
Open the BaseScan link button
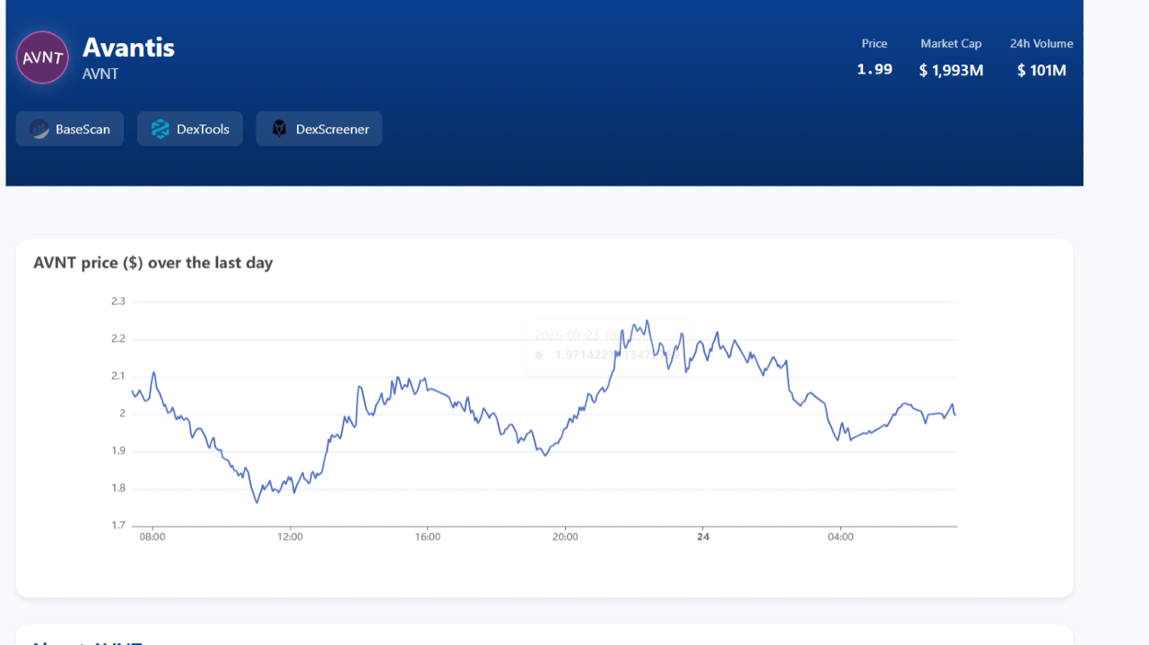pos(70,129)
